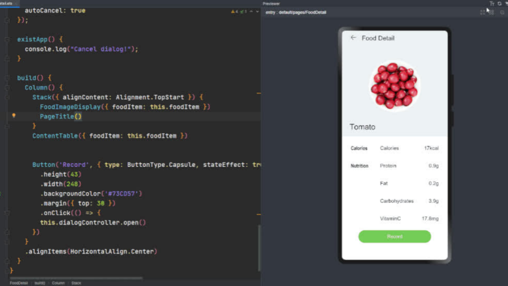The image size is (508, 286).
Task: Click the 'Food Detail' title in preview
Action: (x=378, y=38)
